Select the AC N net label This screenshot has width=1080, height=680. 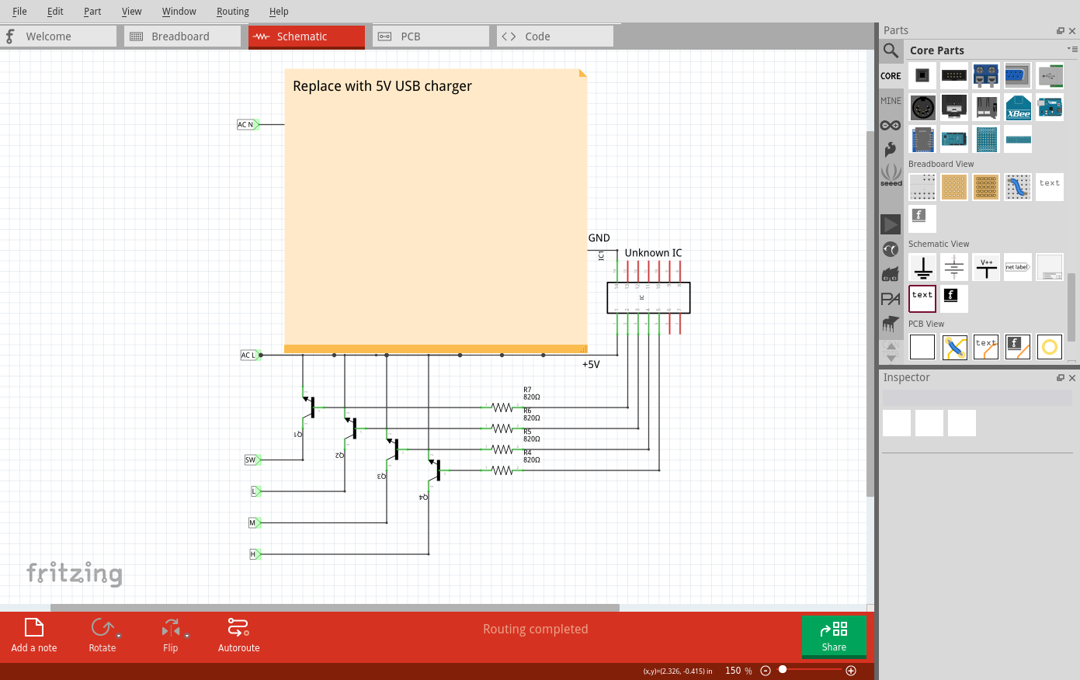tap(248, 124)
